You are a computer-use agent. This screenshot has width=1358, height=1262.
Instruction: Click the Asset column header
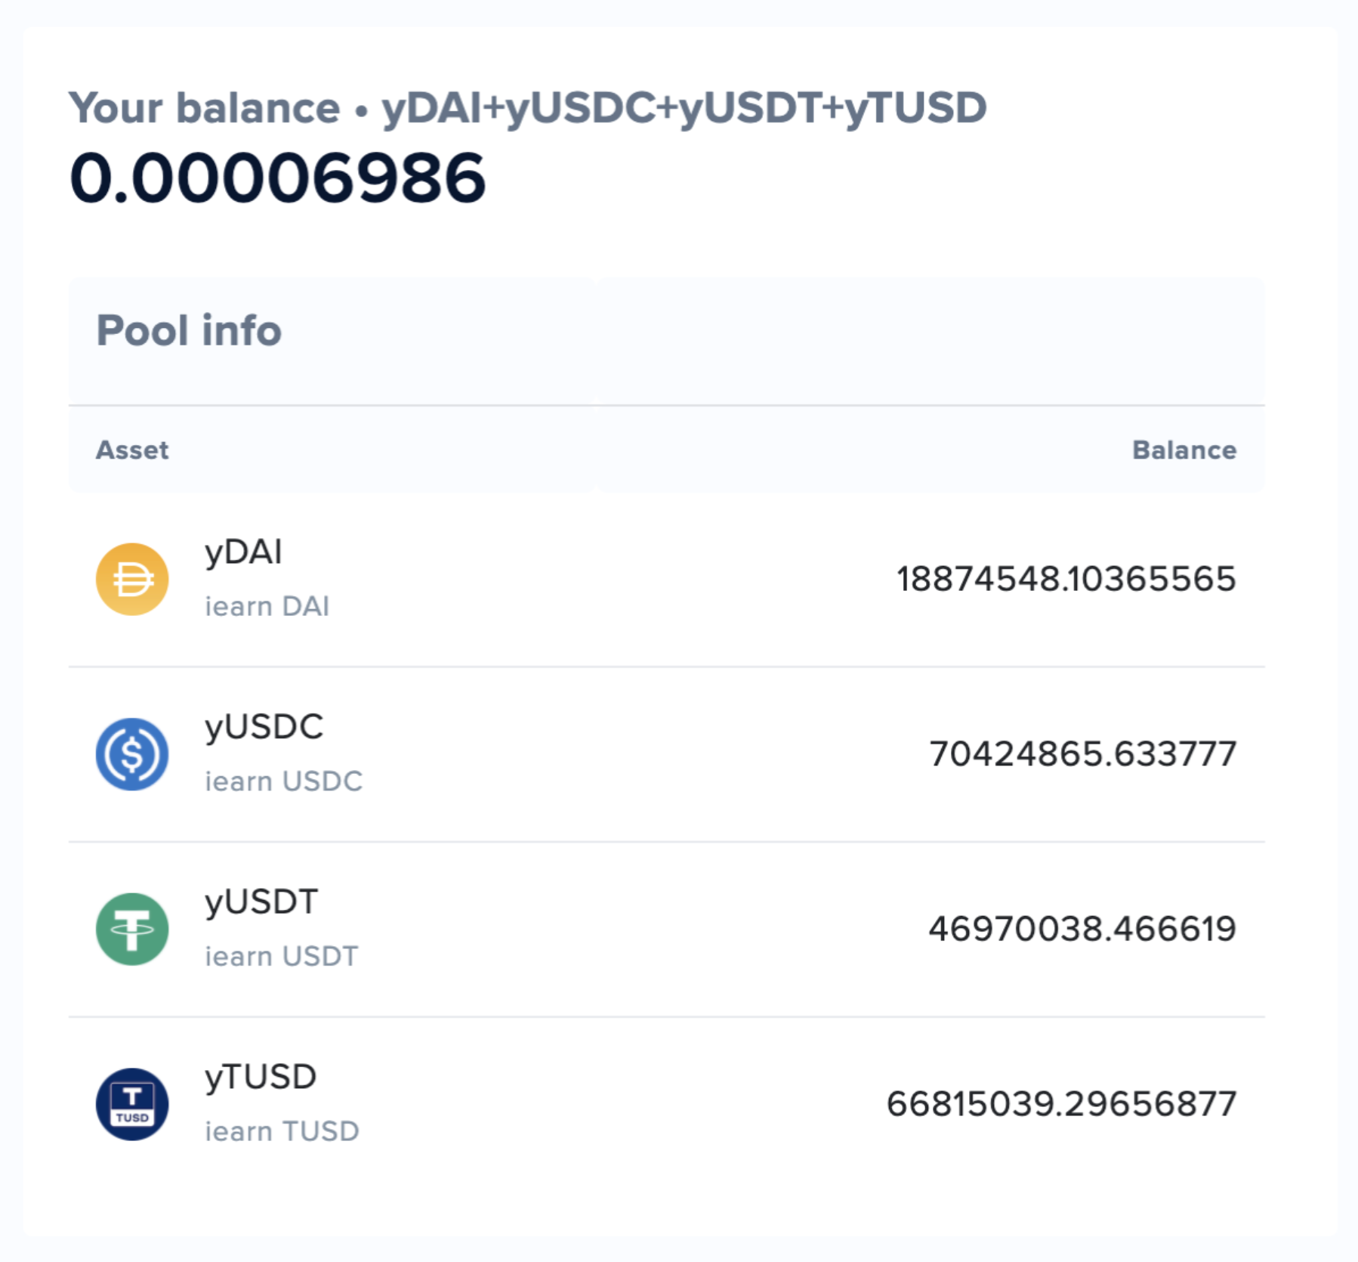132,450
